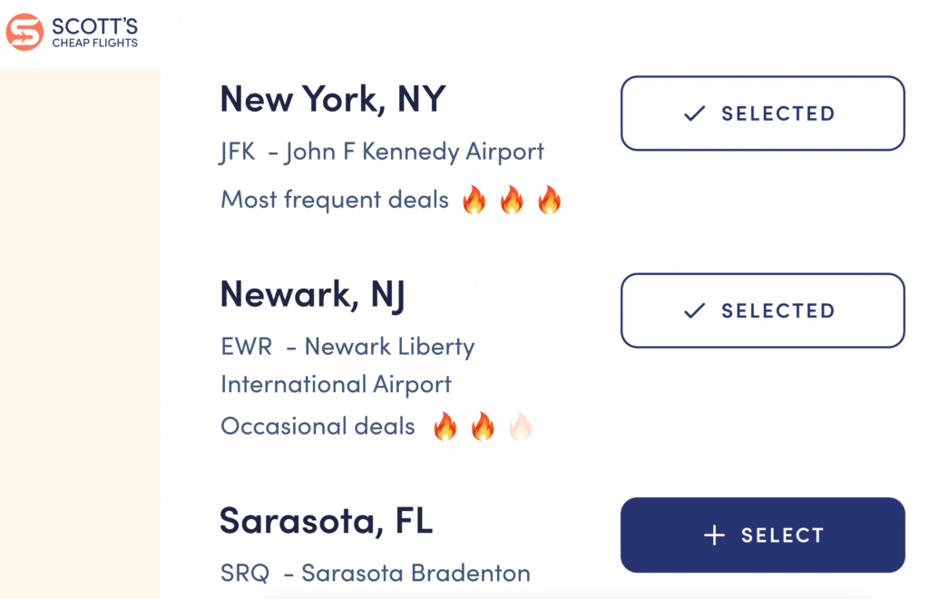Select the Sarasota, FL airport

pos(762,535)
